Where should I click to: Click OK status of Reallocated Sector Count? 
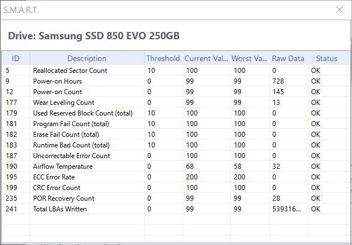pyautogui.click(x=316, y=71)
